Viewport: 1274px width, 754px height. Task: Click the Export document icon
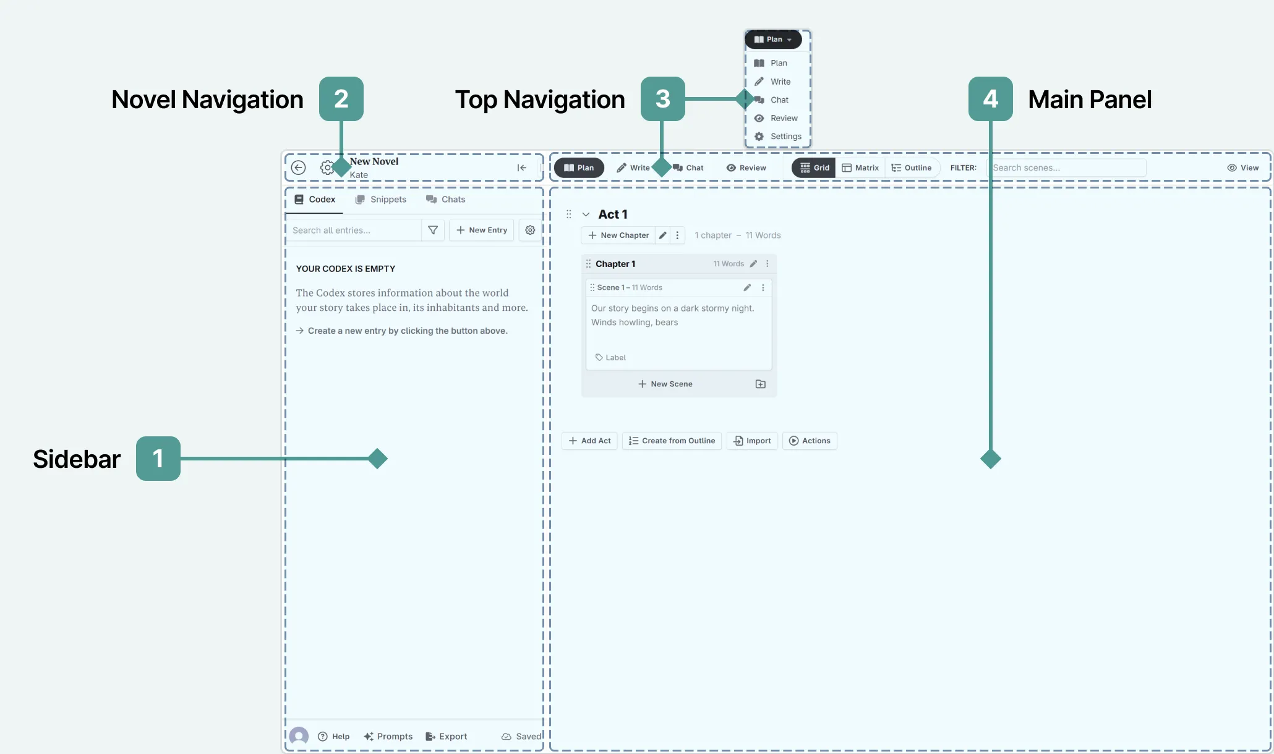pyautogui.click(x=430, y=736)
